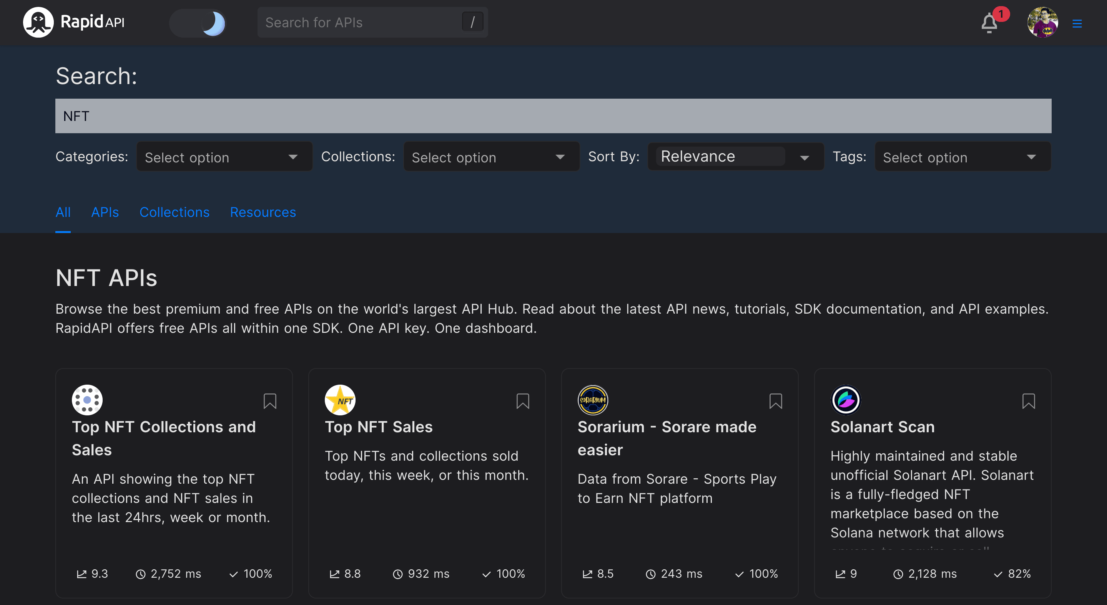
Task: Click the Solanart Scan logo icon
Action: pos(846,400)
